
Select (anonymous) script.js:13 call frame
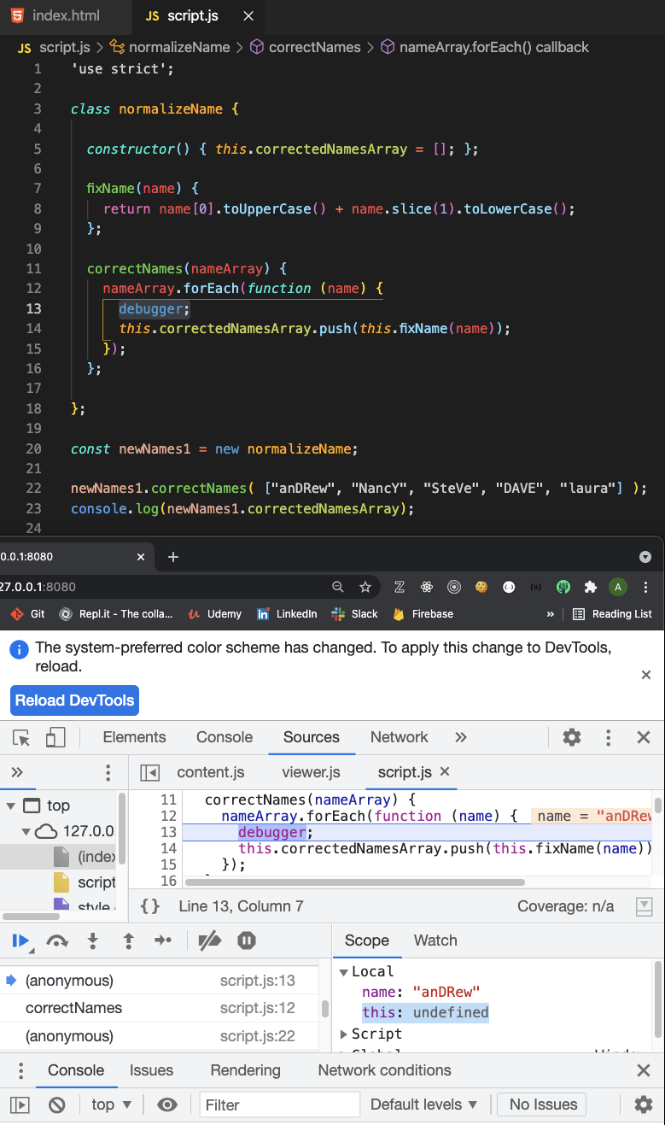160,981
